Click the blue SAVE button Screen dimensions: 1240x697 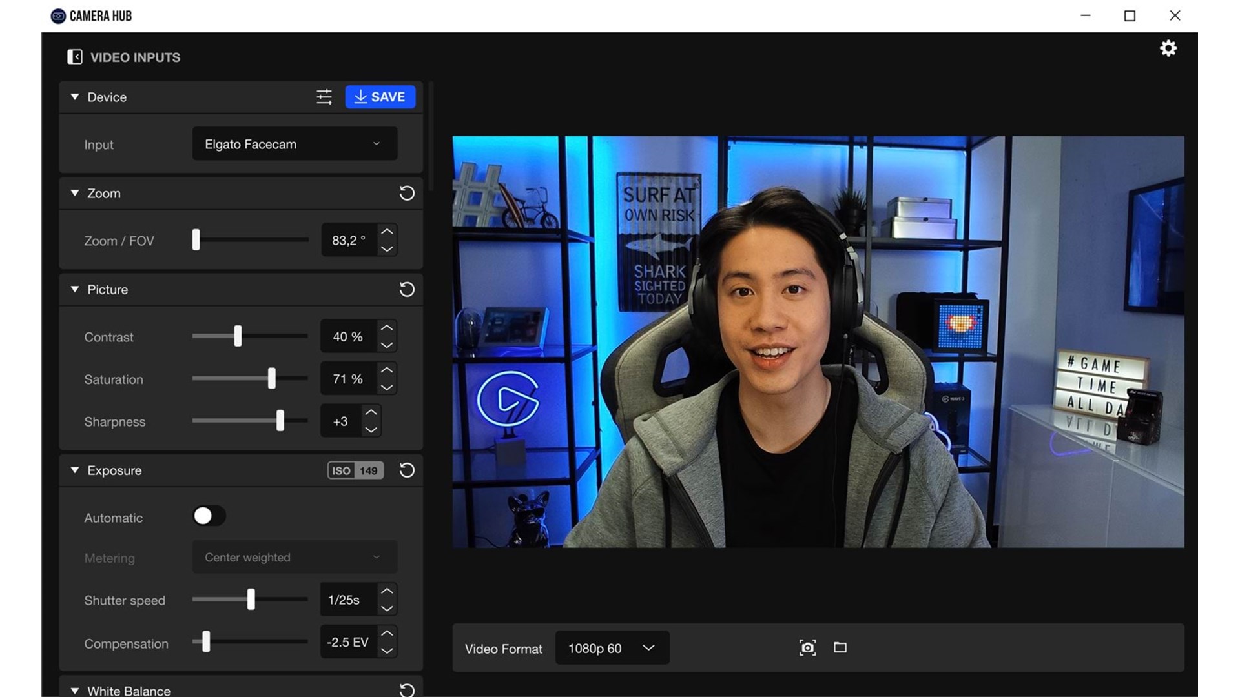click(380, 97)
